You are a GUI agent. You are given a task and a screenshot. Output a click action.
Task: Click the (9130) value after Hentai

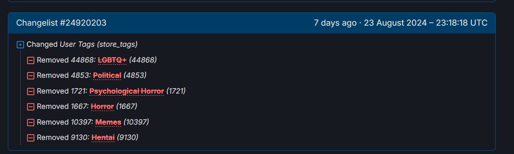pyautogui.click(x=127, y=137)
